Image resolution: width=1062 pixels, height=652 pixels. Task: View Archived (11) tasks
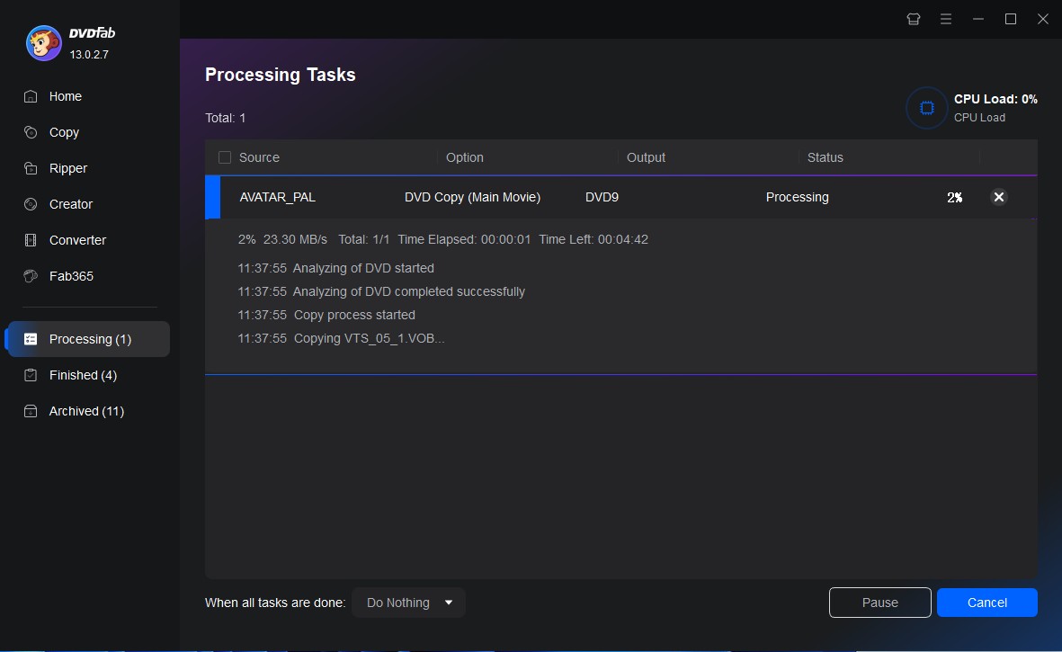tap(86, 411)
